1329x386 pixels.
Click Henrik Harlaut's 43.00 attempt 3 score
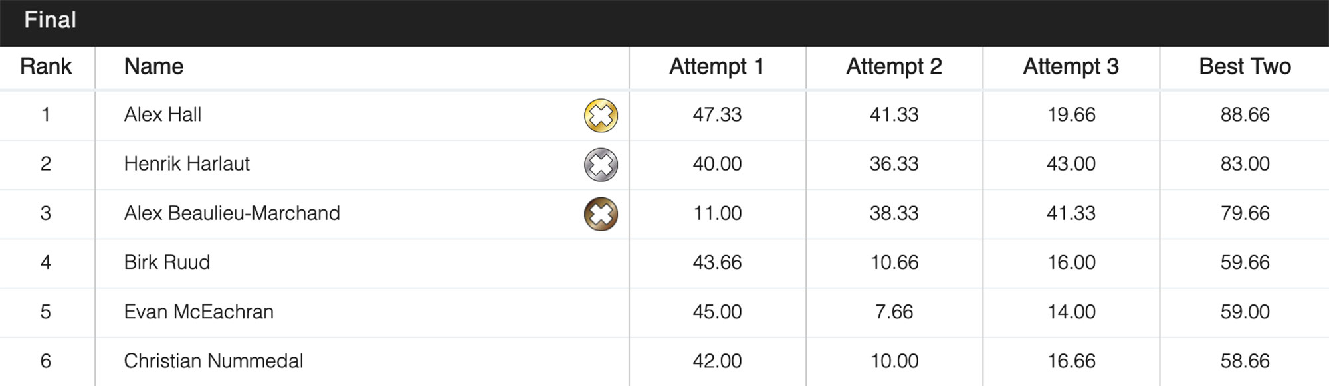click(x=1071, y=163)
